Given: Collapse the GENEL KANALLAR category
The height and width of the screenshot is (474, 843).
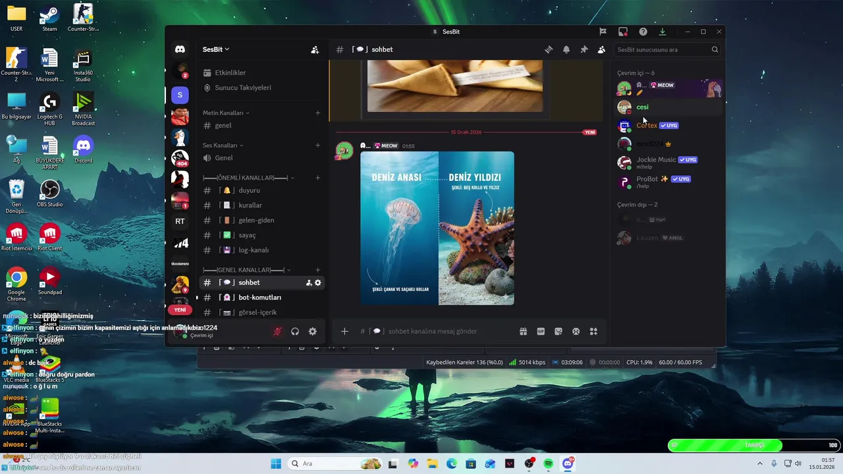Looking at the screenshot, I should point(246,270).
